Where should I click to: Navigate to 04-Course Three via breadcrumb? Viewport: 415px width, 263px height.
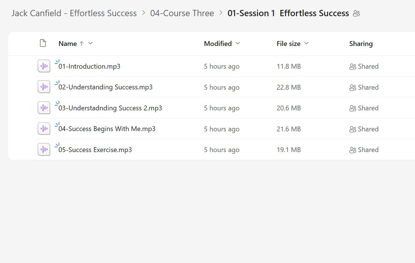pos(182,13)
